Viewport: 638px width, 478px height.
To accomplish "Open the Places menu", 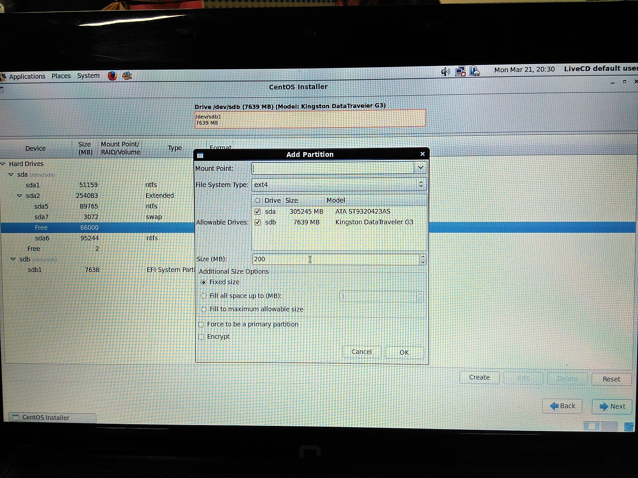I will (61, 76).
